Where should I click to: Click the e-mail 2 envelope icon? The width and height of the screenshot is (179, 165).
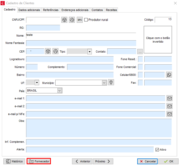point(170,106)
